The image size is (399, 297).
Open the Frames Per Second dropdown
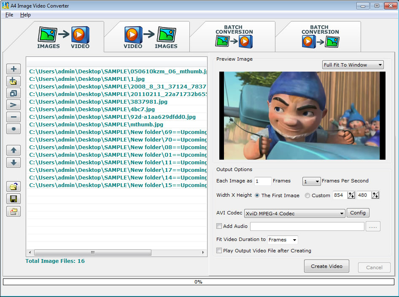[x=311, y=182]
